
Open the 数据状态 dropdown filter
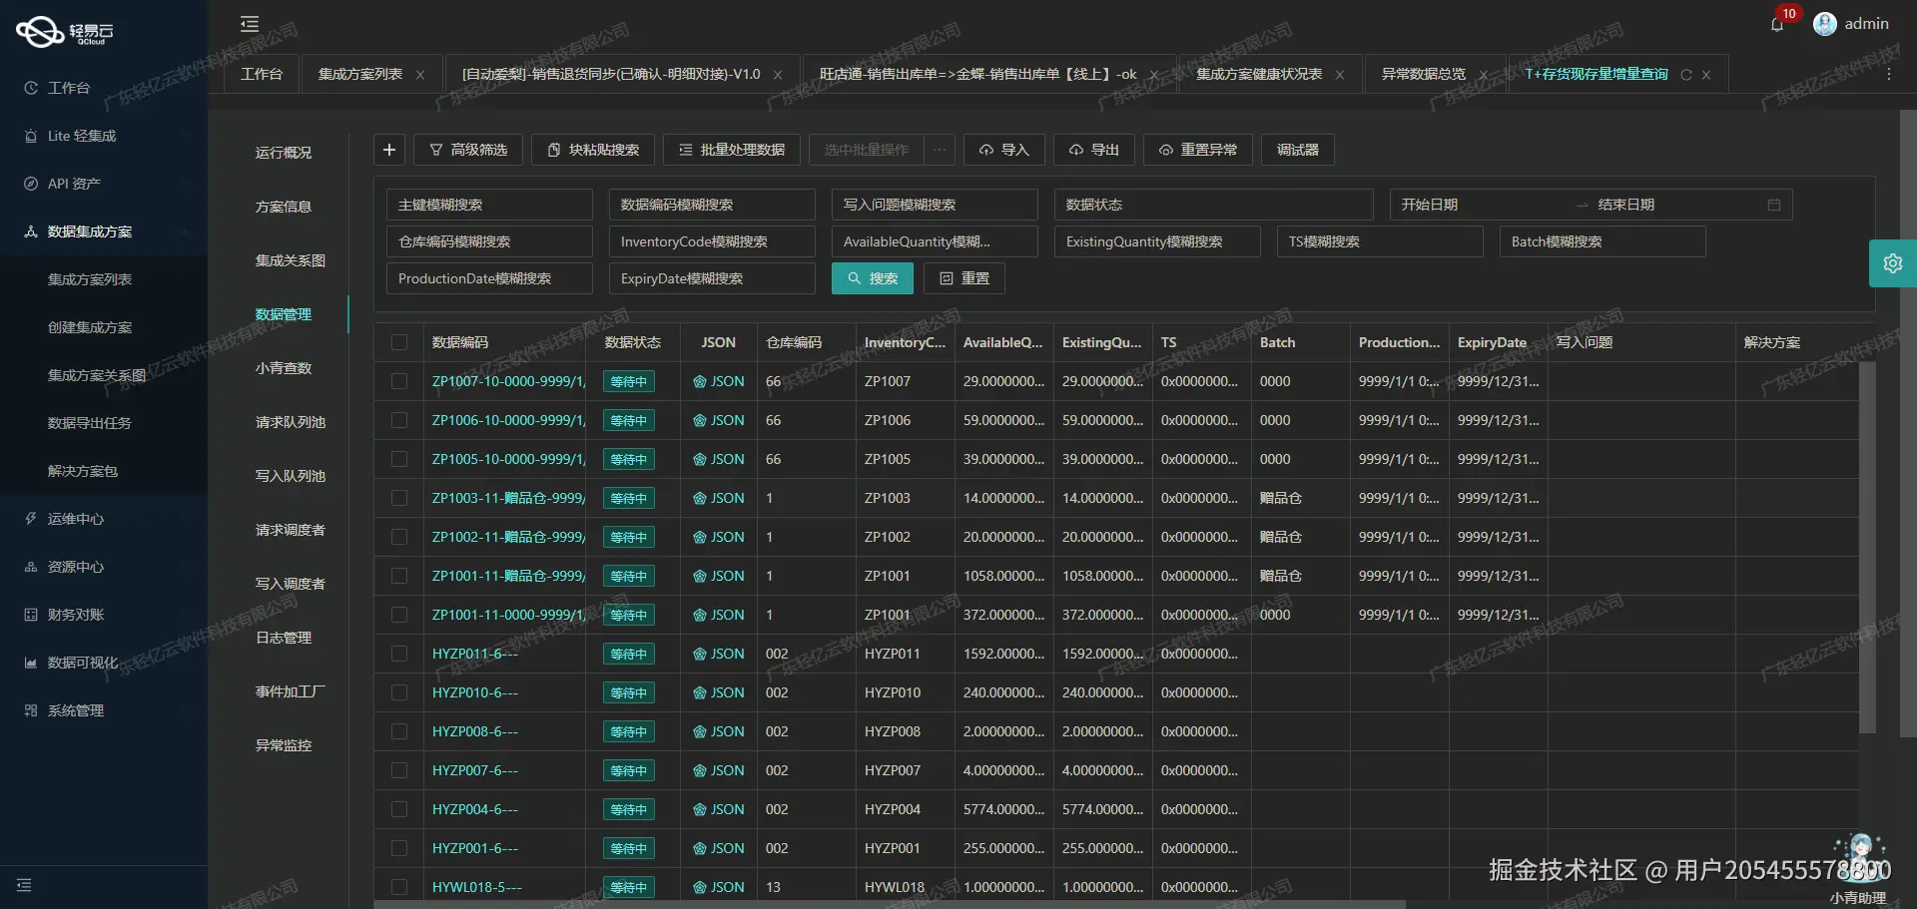[1214, 205]
